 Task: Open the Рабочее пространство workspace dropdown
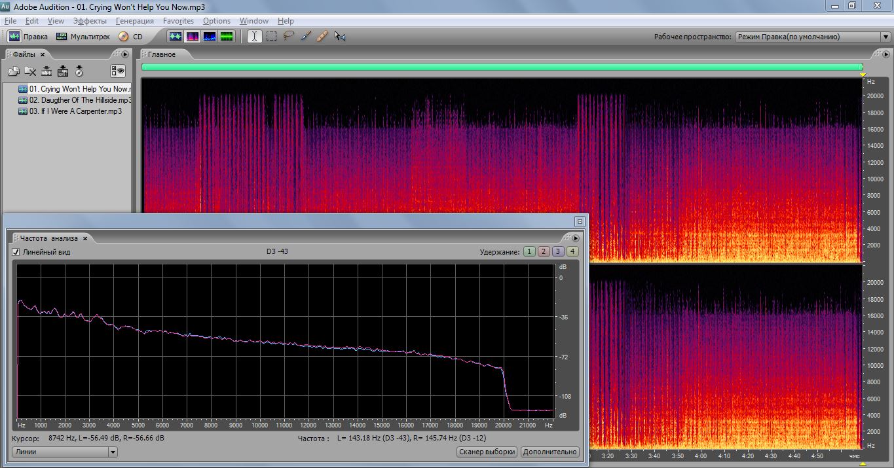click(811, 37)
